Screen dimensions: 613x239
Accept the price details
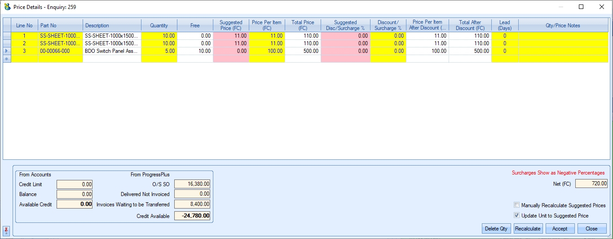pos(560,229)
